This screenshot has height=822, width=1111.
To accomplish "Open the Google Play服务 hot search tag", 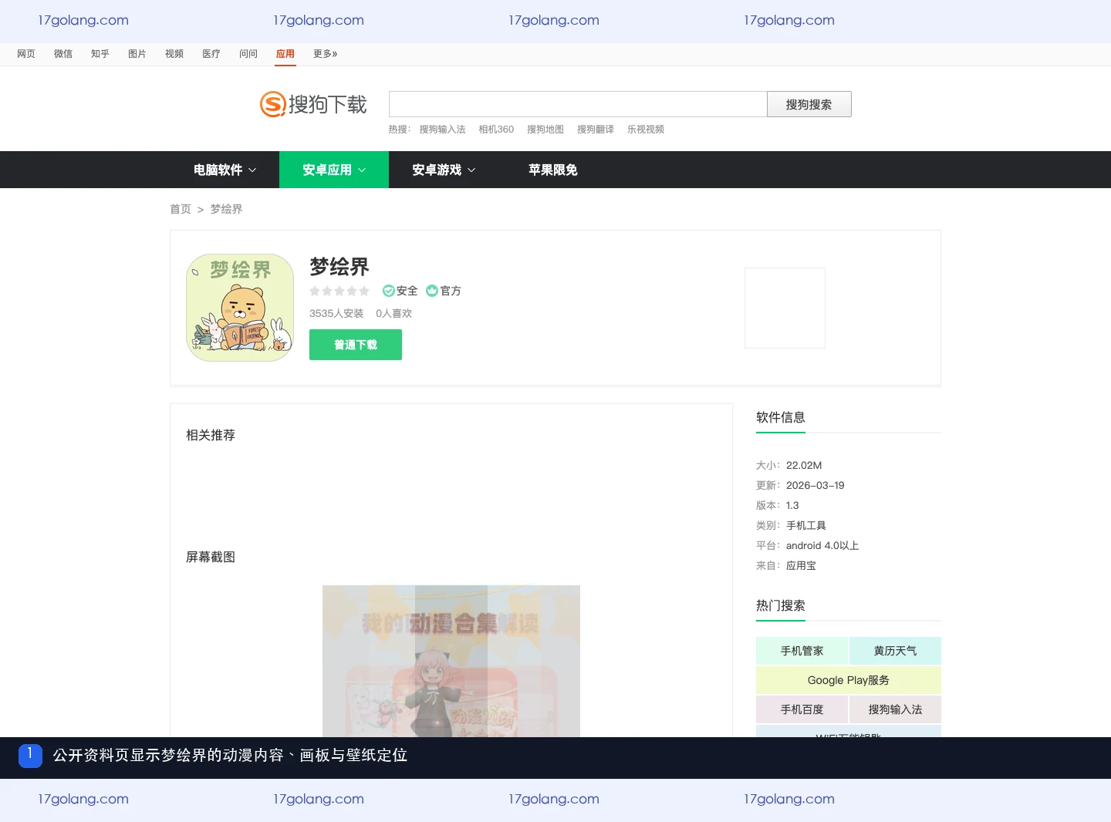I will click(x=849, y=680).
